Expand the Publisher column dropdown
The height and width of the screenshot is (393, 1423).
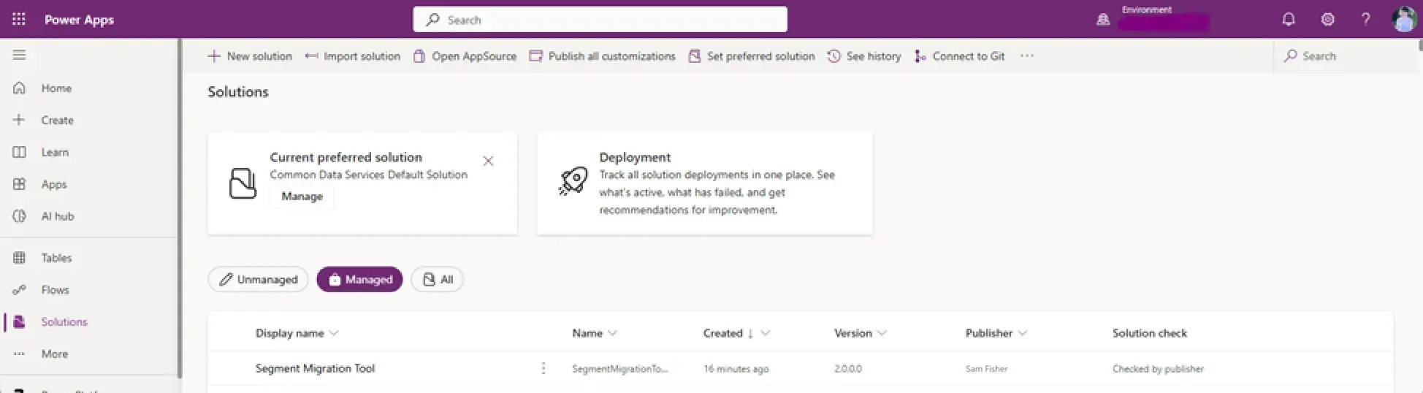click(x=1022, y=333)
